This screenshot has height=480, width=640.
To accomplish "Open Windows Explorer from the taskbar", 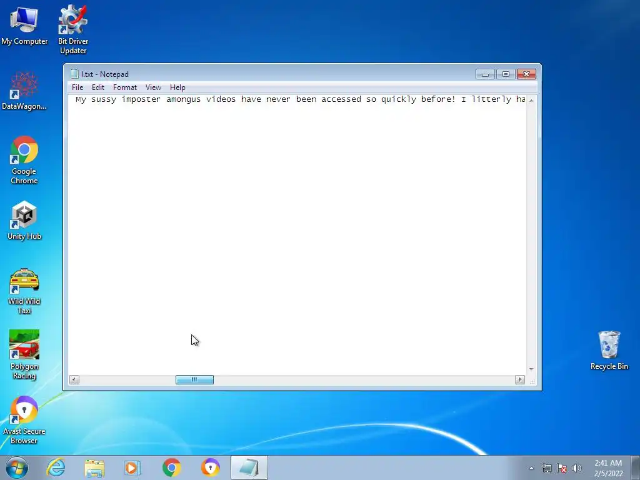I will [x=94, y=467].
